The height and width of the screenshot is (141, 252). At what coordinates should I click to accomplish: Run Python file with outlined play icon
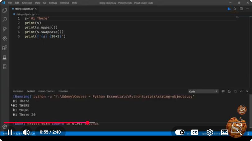(235, 9)
